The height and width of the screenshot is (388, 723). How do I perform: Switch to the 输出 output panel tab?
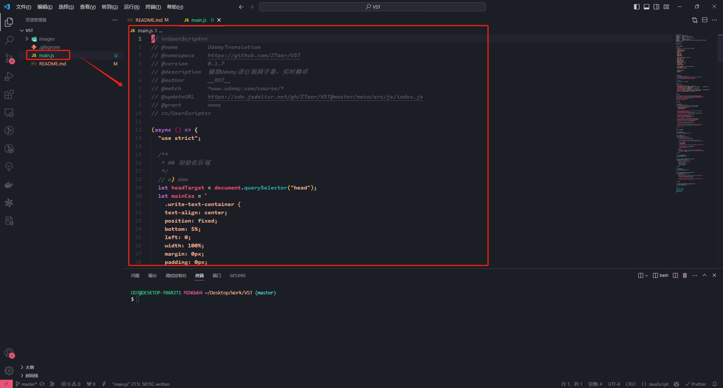[x=152, y=276]
